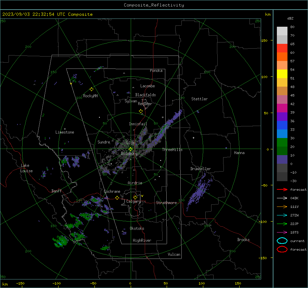Click the Cochrane label
The width and height of the screenshot is (308, 288).
click(x=112, y=191)
